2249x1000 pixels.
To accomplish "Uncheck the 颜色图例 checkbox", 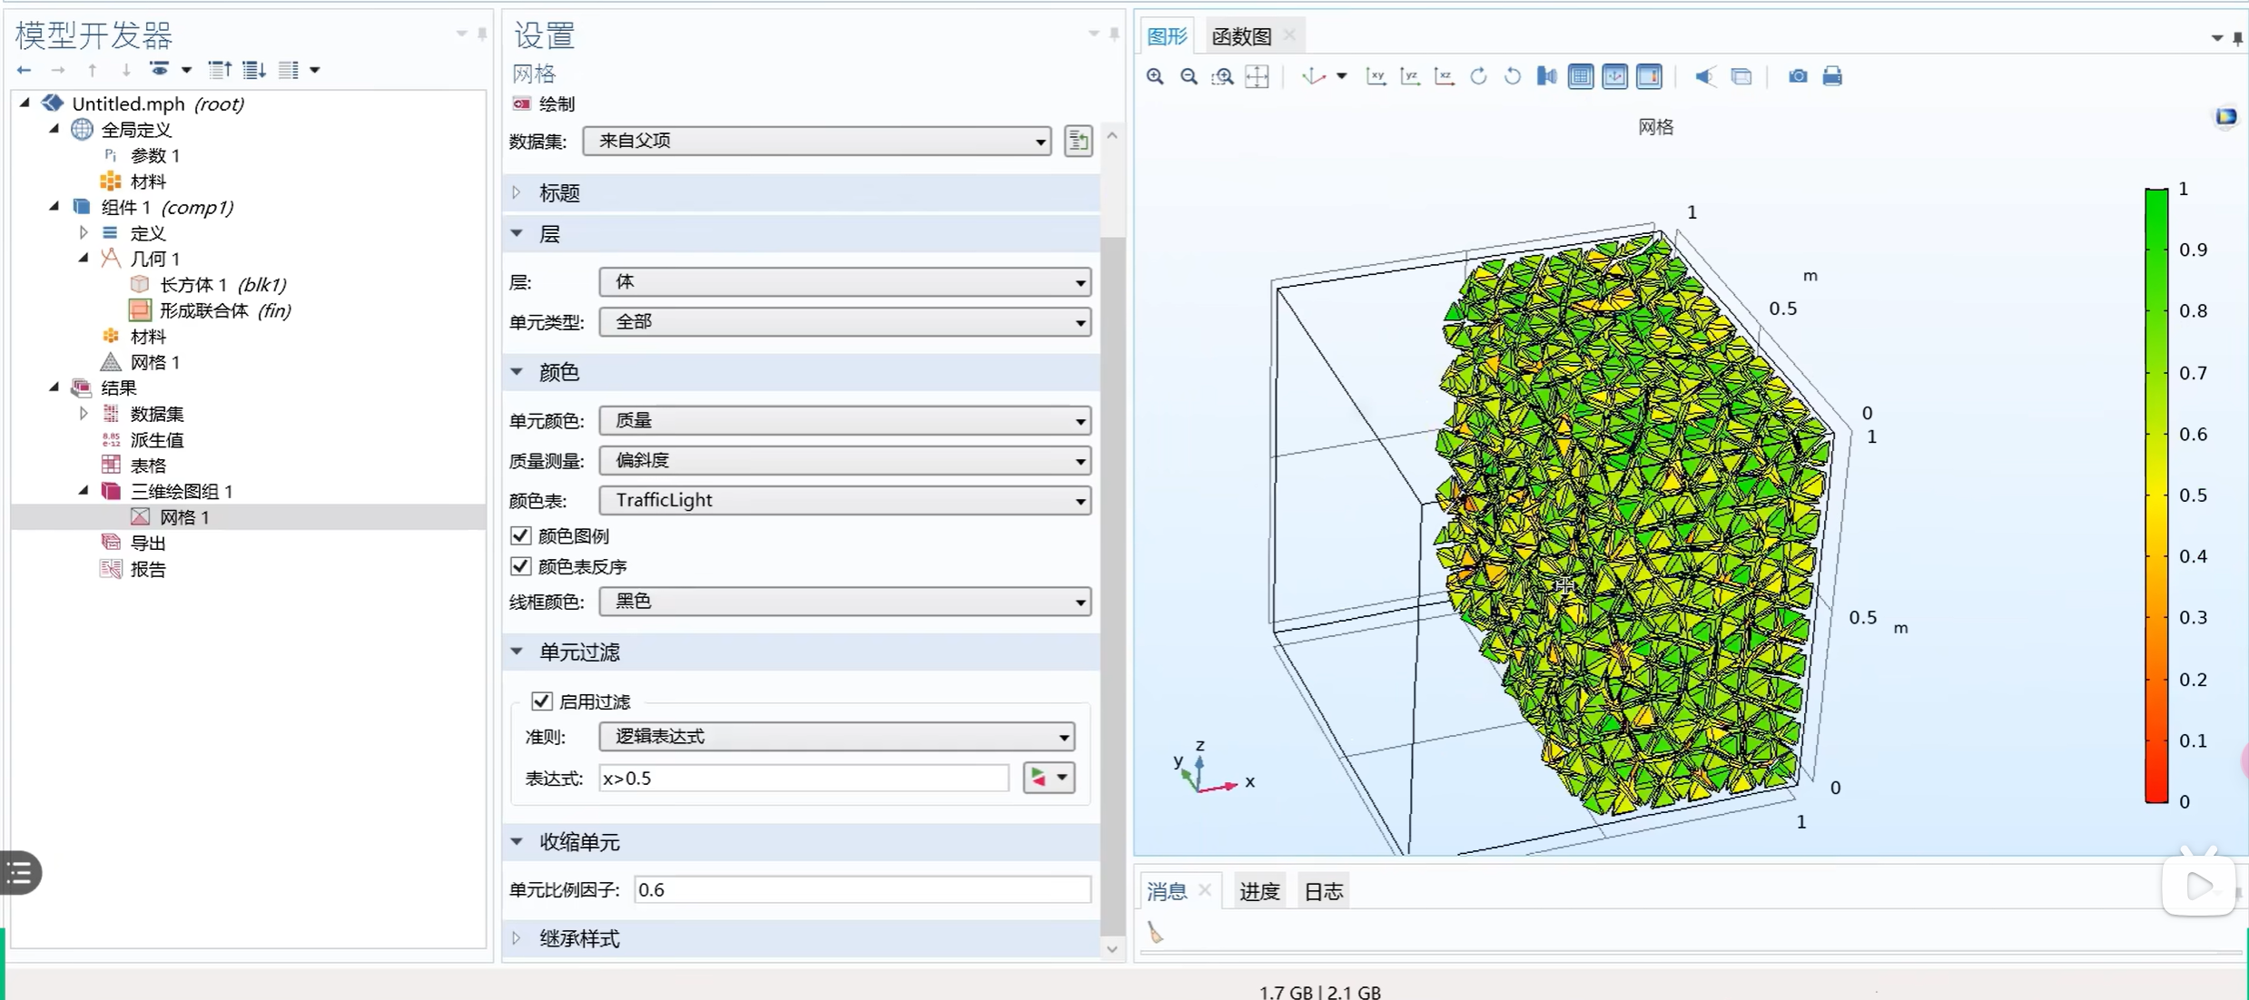I will pos(521,536).
